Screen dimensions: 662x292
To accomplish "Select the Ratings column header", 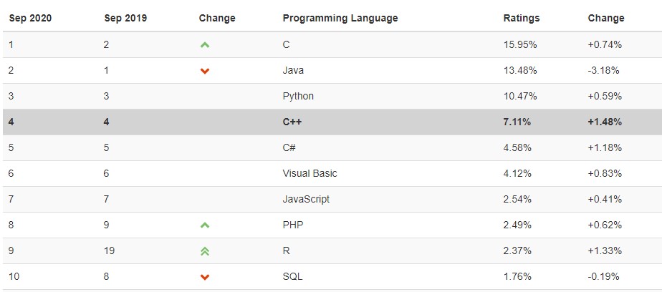I will pyautogui.click(x=522, y=18).
